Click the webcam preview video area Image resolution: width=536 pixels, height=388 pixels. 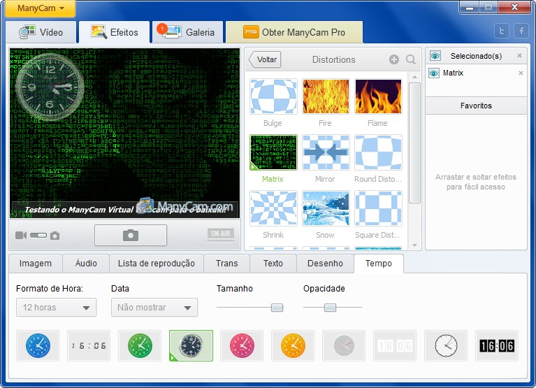pos(125,133)
